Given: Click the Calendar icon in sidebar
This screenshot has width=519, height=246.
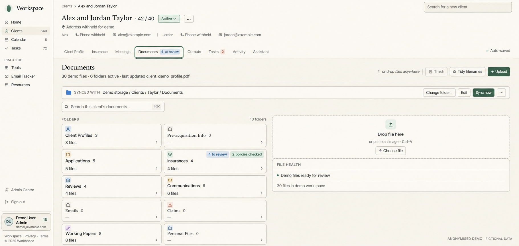Looking at the screenshot, I should pos(7,40).
